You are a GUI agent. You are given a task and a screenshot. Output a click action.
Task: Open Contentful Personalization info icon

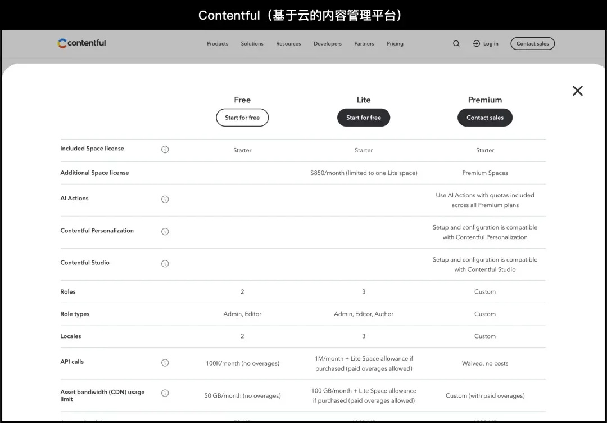[165, 231]
